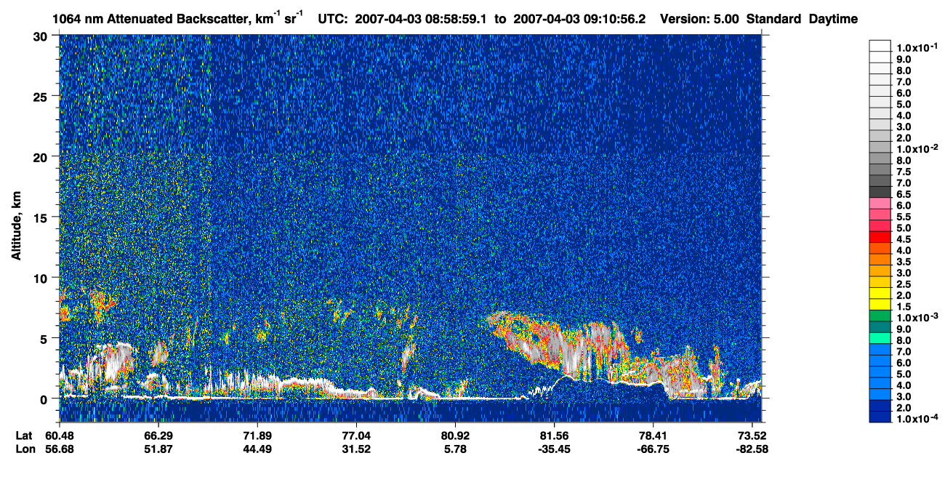This screenshot has width=945, height=485.
Task: Click the latitude value 81.56
Action: point(555,435)
